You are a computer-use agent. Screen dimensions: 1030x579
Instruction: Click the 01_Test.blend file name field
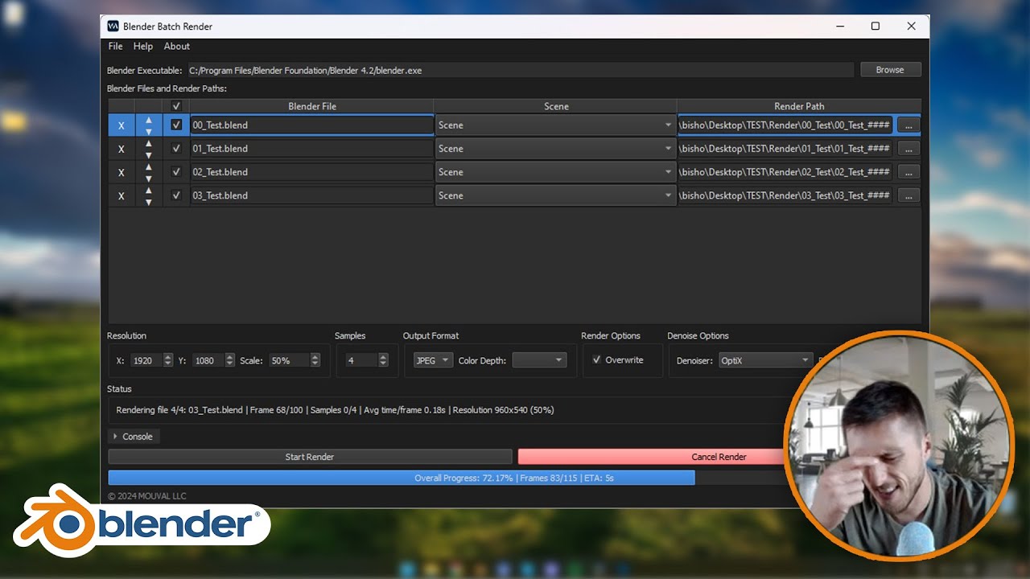point(312,149)
